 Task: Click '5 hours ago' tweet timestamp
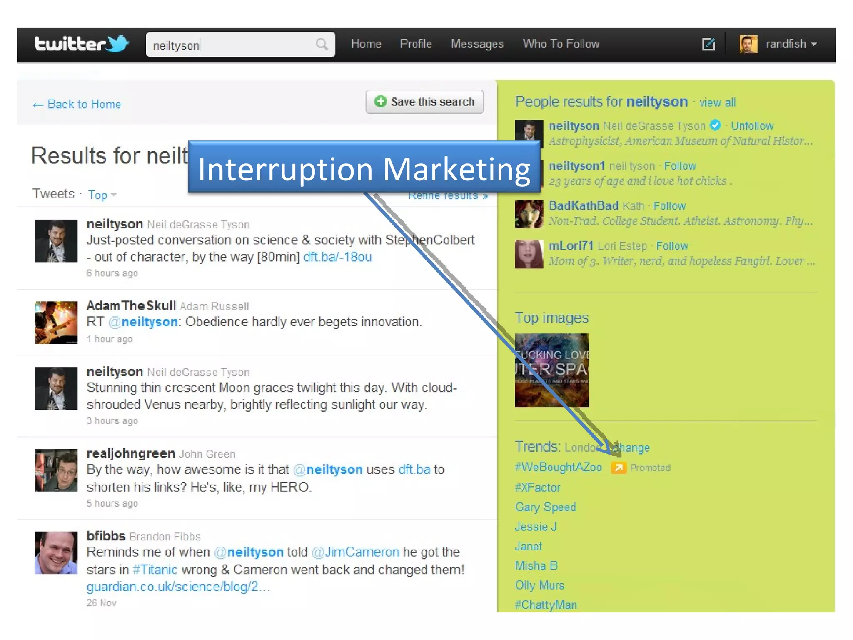click(x=112, y=503)
